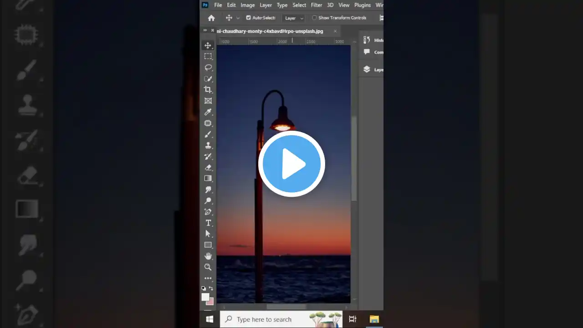The width and height of the screenshot is (583, 328).
Task: Click the foreground color swatch
Action: [205, 297]
